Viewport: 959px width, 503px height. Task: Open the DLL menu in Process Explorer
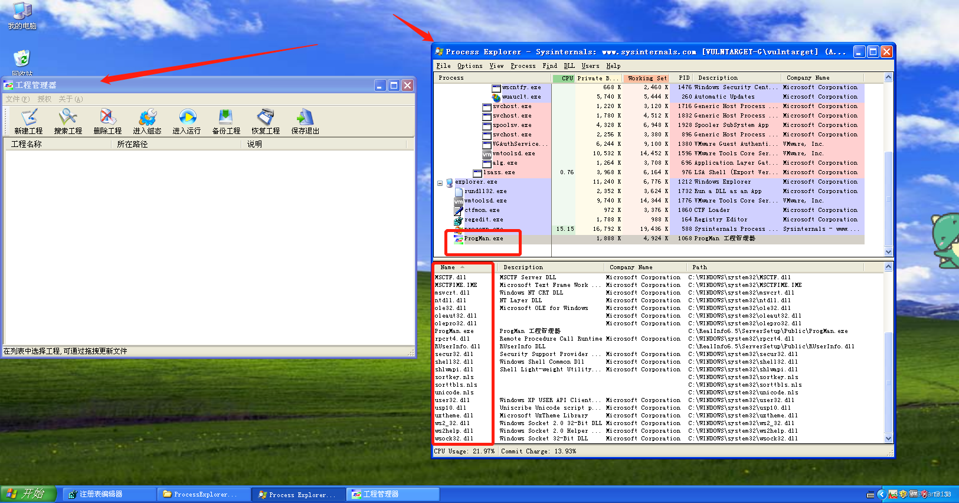(x=569, y=66)
